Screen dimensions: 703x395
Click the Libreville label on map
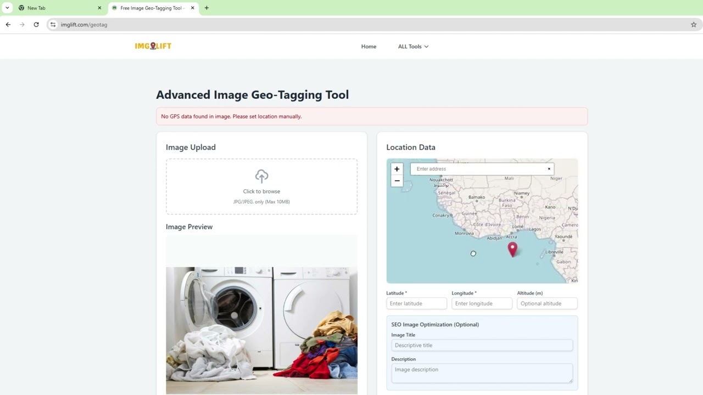point(554,252)
